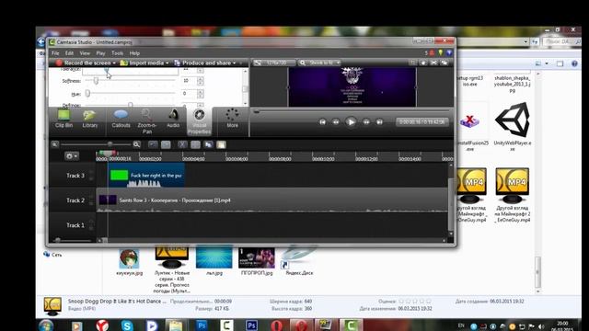This screenshot has height=331, width=589.
Task: Jump to next clip in preview
Action: pyautogui.click(x=379, y=122)
